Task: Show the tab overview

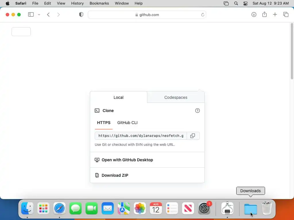Action: click(x=286, y=14)
